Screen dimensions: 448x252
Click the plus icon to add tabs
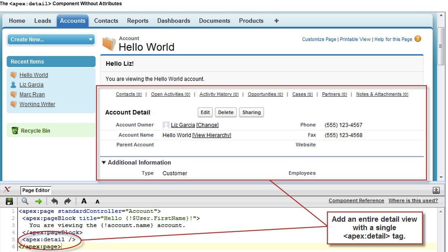click(276, 21)
